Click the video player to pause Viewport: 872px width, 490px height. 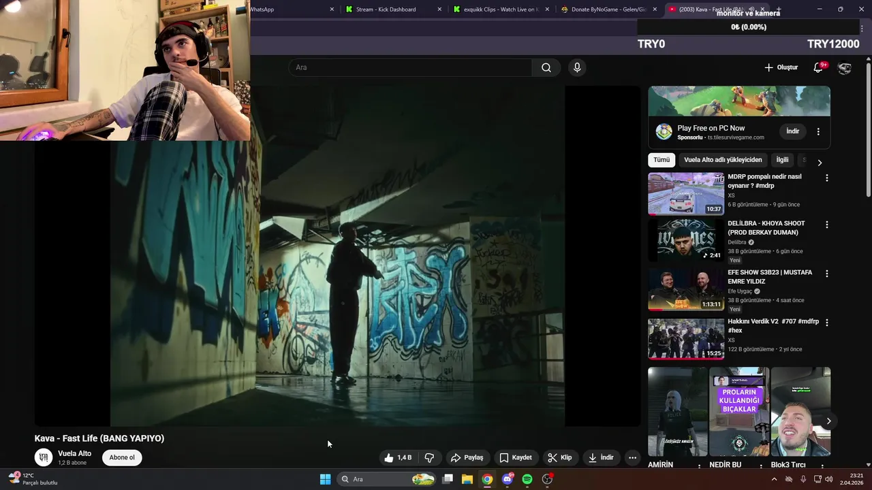(x=337, y=257)
